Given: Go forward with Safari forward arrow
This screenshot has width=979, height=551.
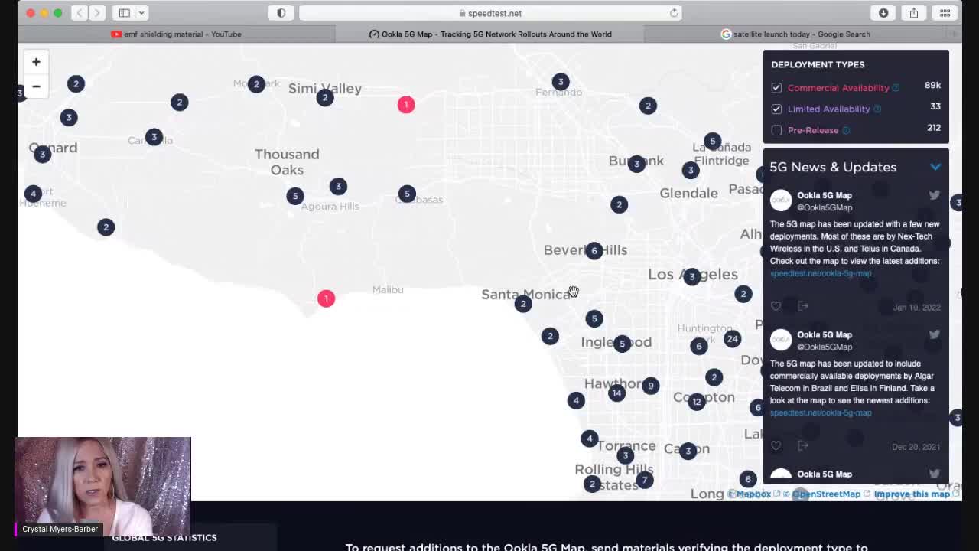Looking at the screenshot, I should (97, 13).
